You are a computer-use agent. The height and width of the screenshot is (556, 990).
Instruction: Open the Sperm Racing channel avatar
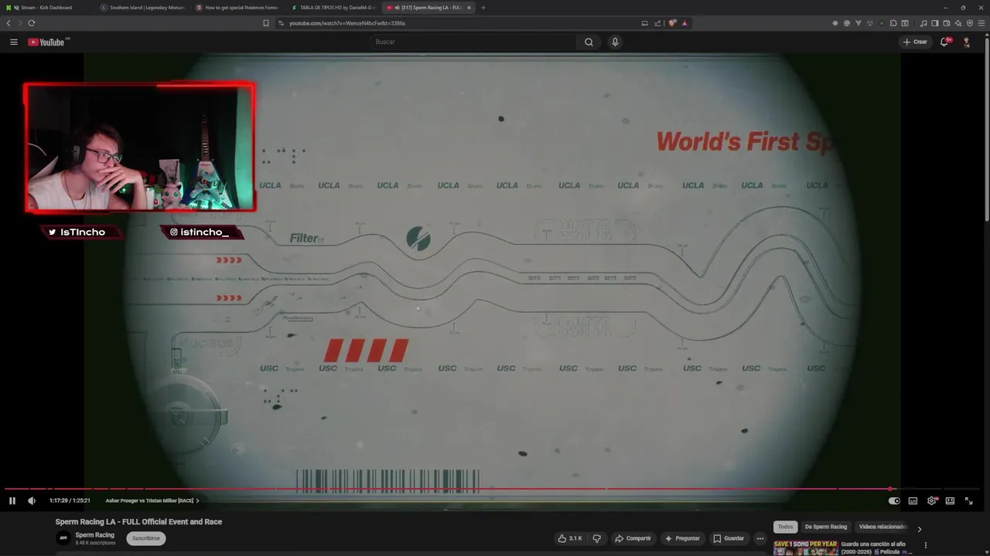[63, 538]
